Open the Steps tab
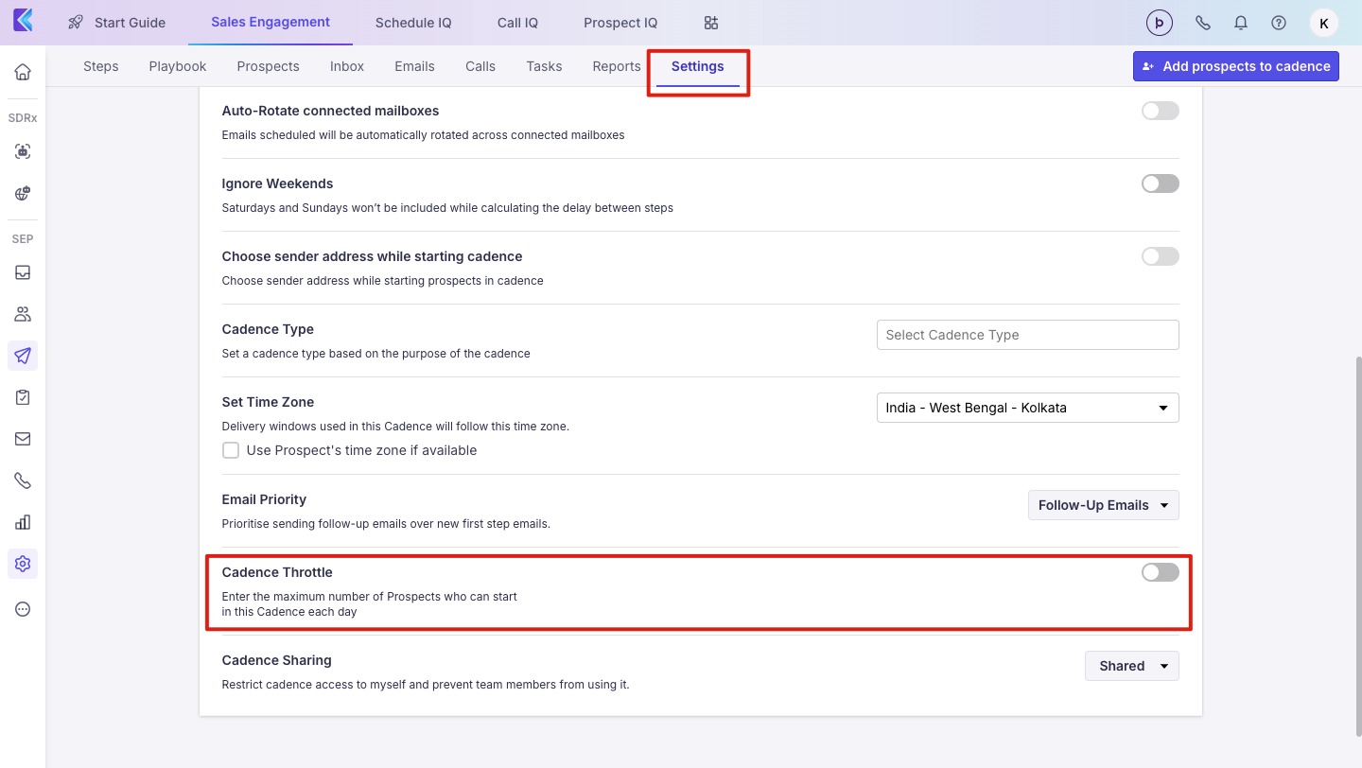Viewport: 1362px width, 768px height. pos(101,66)
